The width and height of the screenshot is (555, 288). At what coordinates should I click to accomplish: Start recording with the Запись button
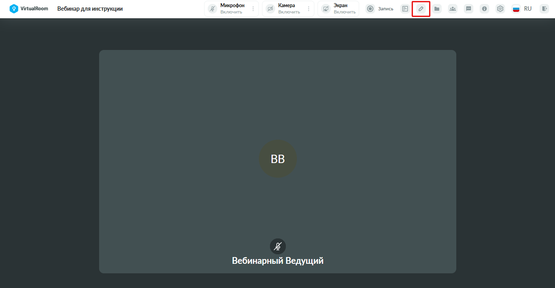pos(380,9)
